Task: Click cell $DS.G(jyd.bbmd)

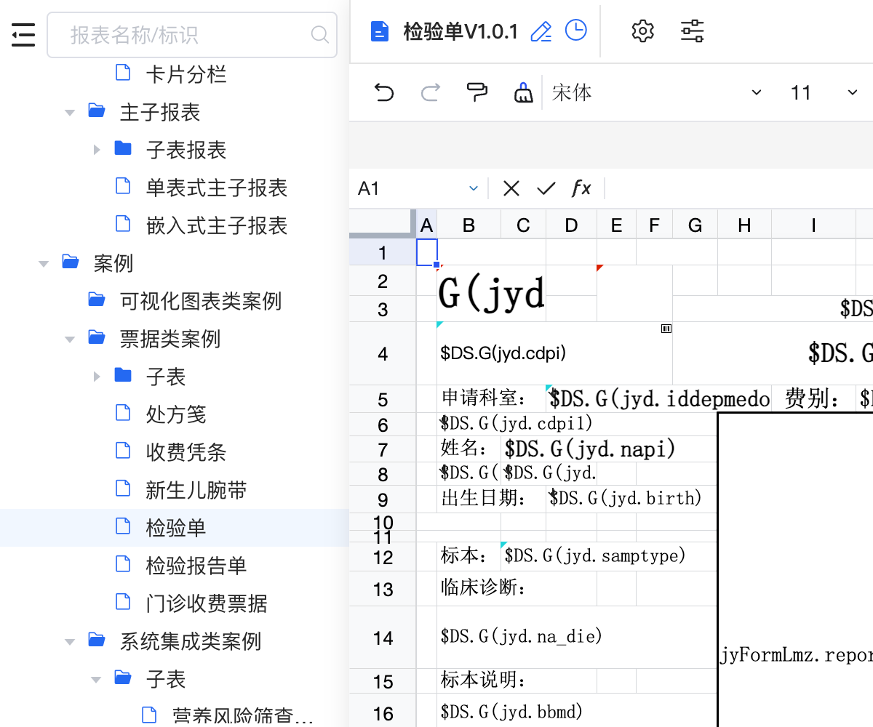Action: pyautogui.click(x=578, y=711)
